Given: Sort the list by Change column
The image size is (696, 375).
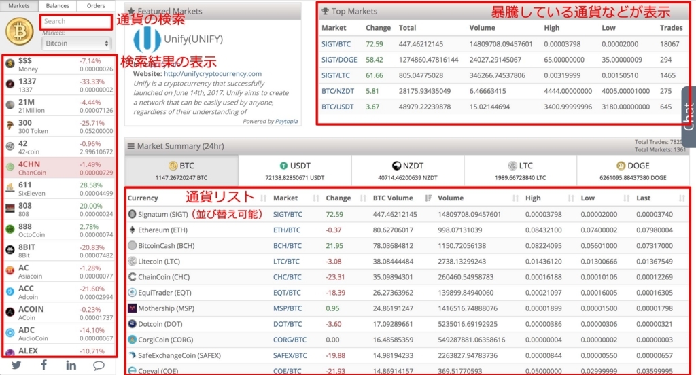Looking at the screenshot, I should point(346,198).
